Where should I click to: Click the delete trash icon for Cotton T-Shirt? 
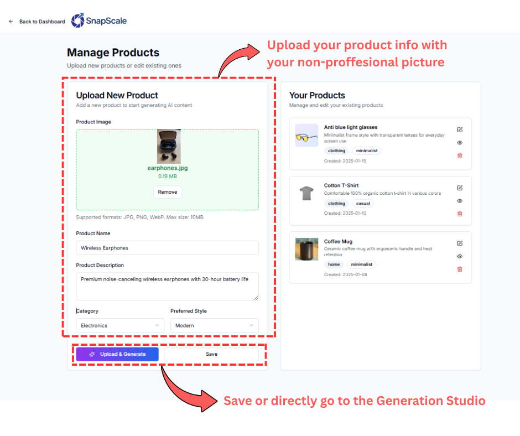(459, 214)
